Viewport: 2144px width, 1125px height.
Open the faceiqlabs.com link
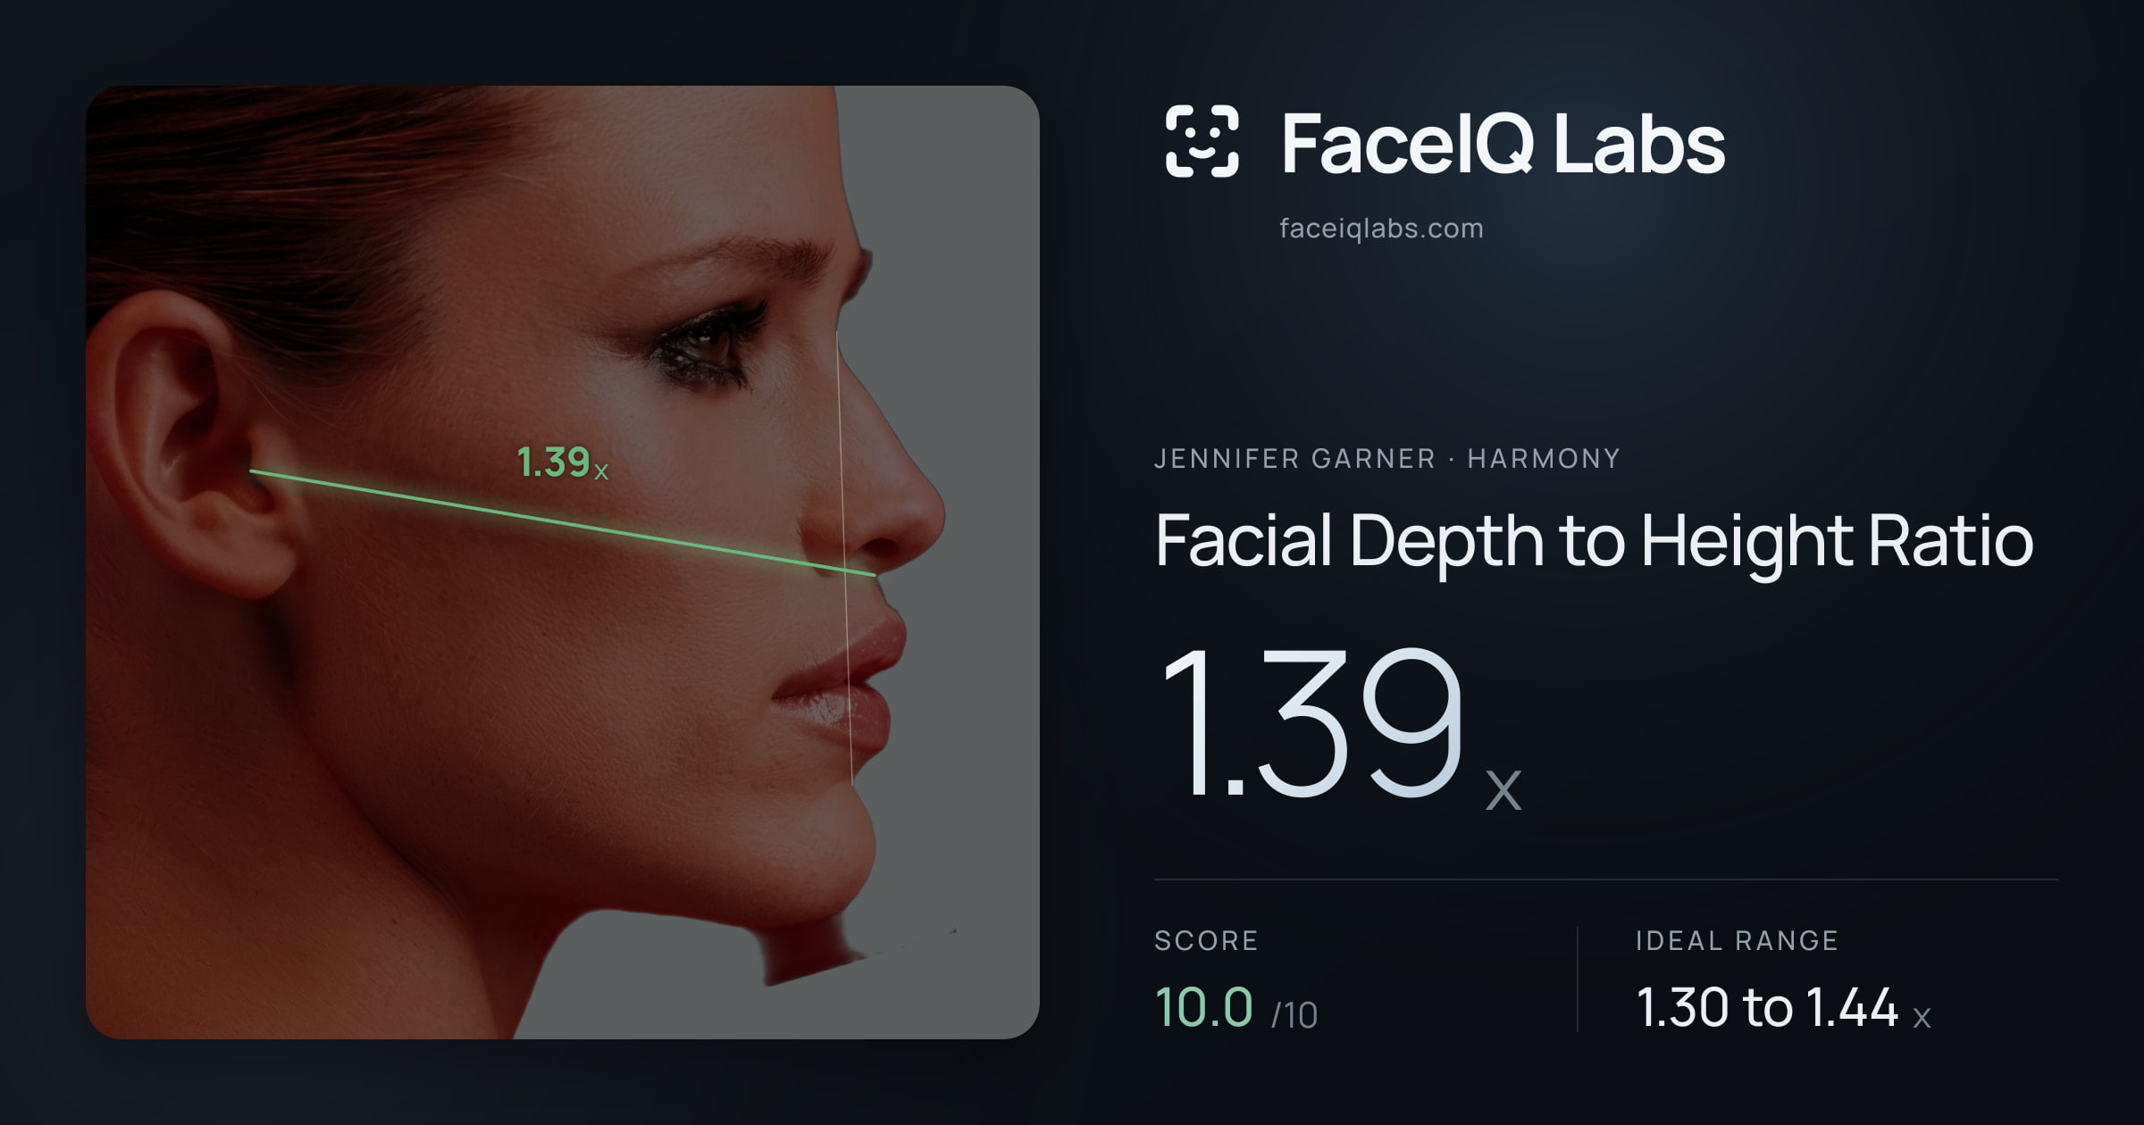[1381, 229]
